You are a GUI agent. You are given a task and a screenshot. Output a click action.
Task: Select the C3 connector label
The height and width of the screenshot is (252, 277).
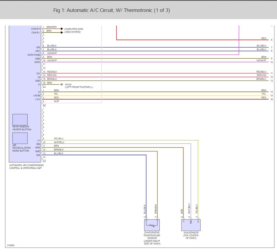tap(44, 161)
